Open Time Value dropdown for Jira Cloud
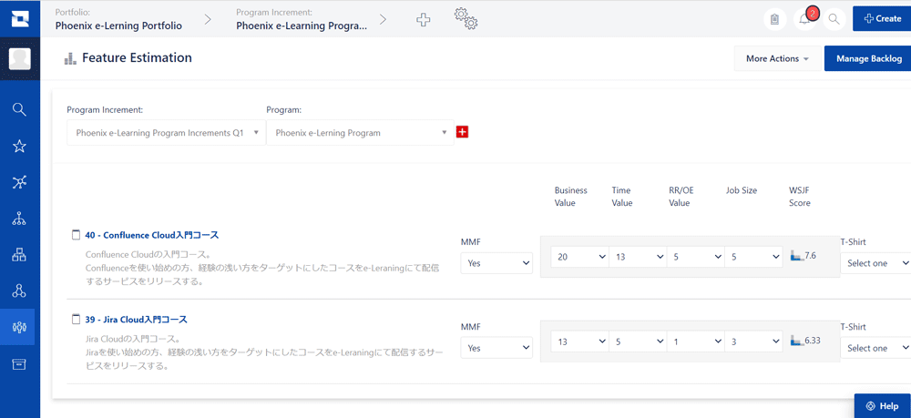This screenshot has width=911, height=418. pyautogui.click(x=638, y=342)
